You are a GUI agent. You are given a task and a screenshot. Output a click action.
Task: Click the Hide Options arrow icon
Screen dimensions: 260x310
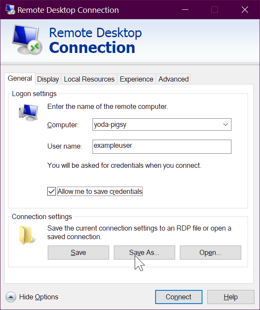(11, 297)
